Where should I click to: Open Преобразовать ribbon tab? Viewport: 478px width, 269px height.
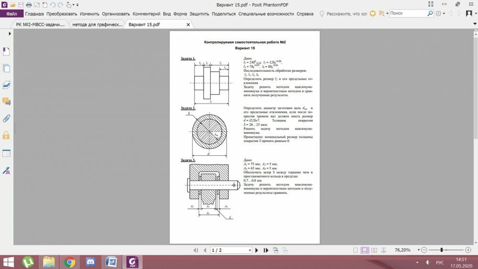(x=62, y=14)
